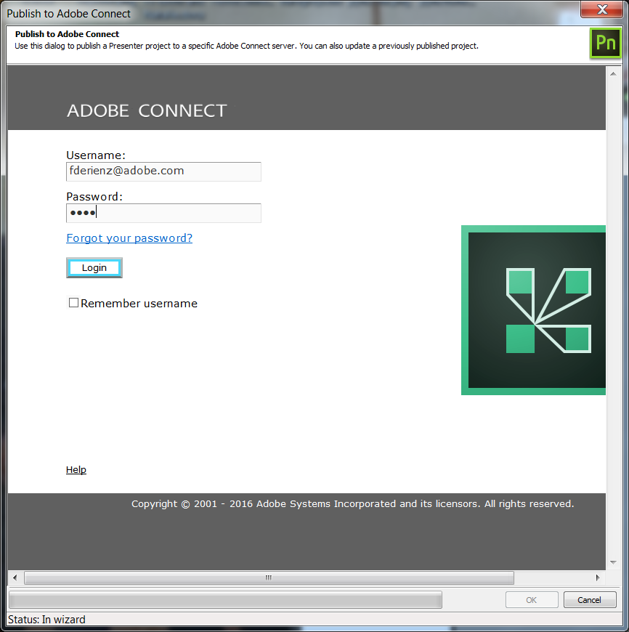Open the Help link
This screenshot has width=629, height=632.
point(76,469)
